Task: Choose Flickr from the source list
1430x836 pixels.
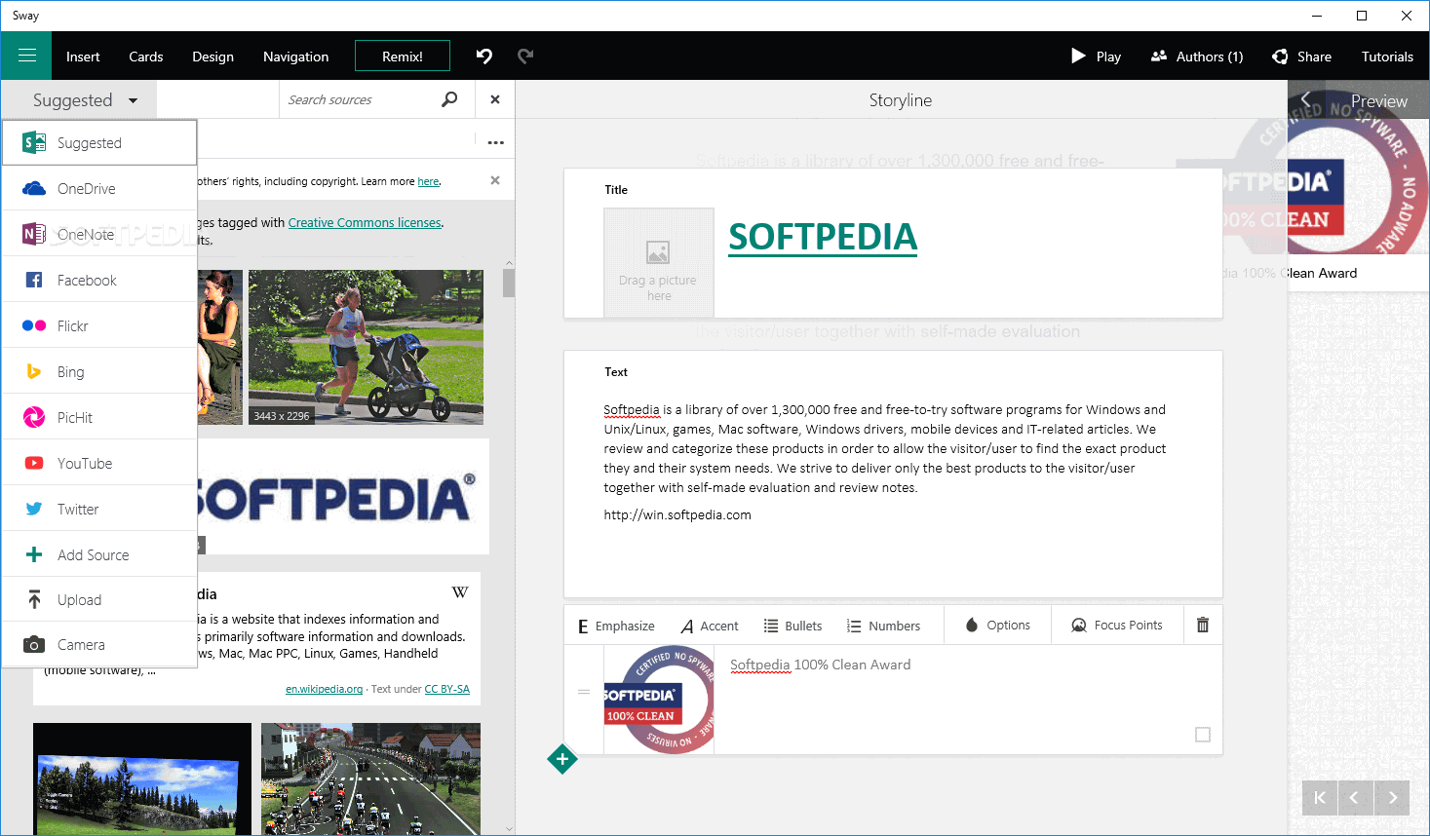Action: pyautogui.click(x=99, y=325)
